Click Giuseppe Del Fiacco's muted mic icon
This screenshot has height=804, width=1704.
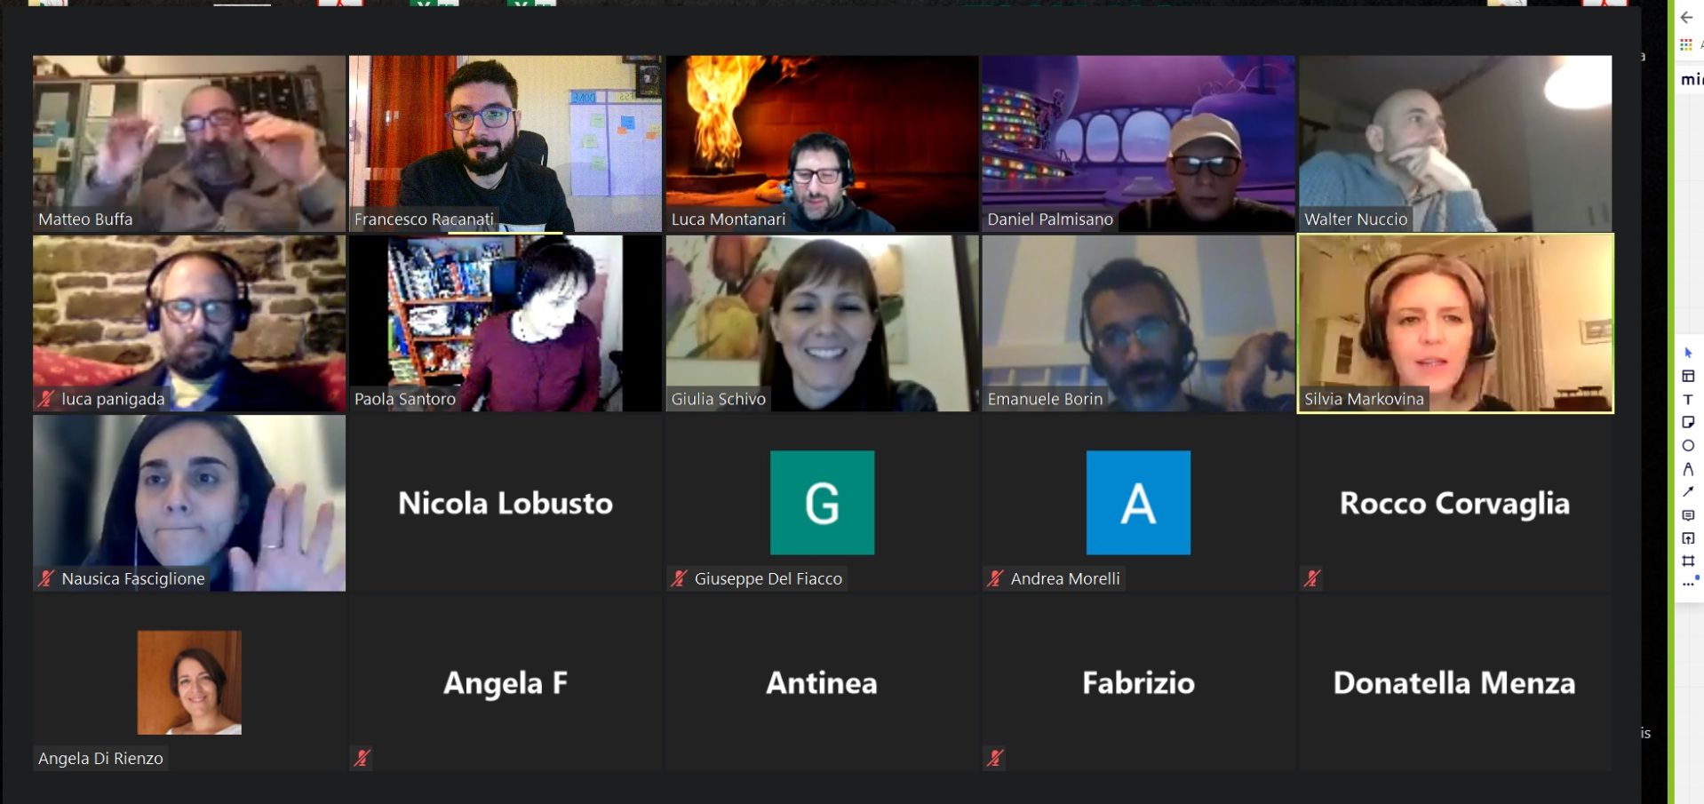680,579
